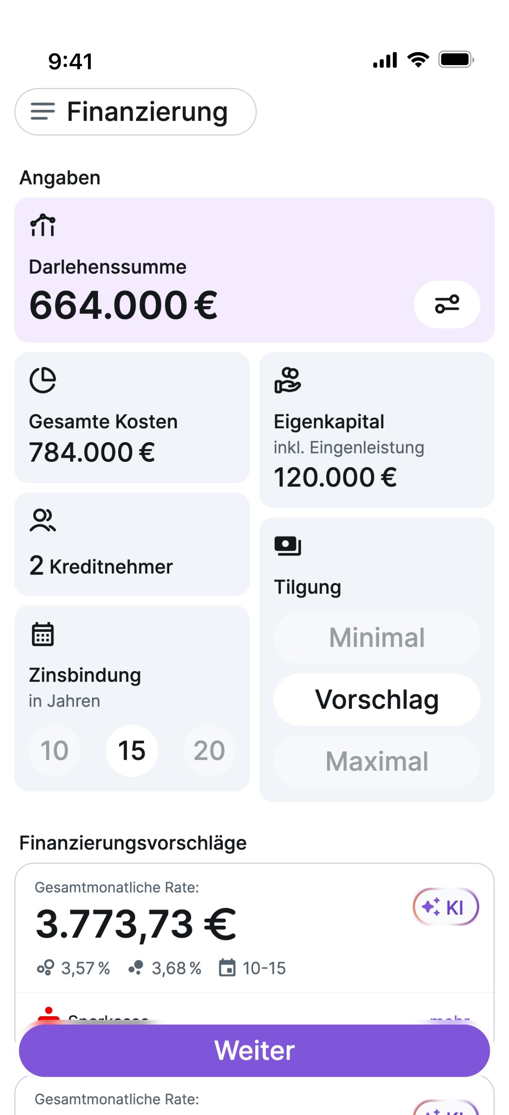Select 10 years Zinsbindung
509x1115 pixels.
tap(54, 751)
